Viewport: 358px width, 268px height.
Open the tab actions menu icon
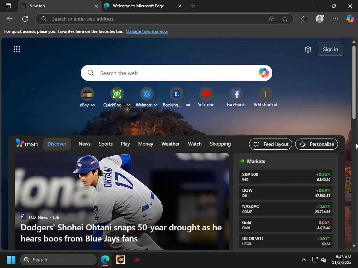[x=8, y=6]
